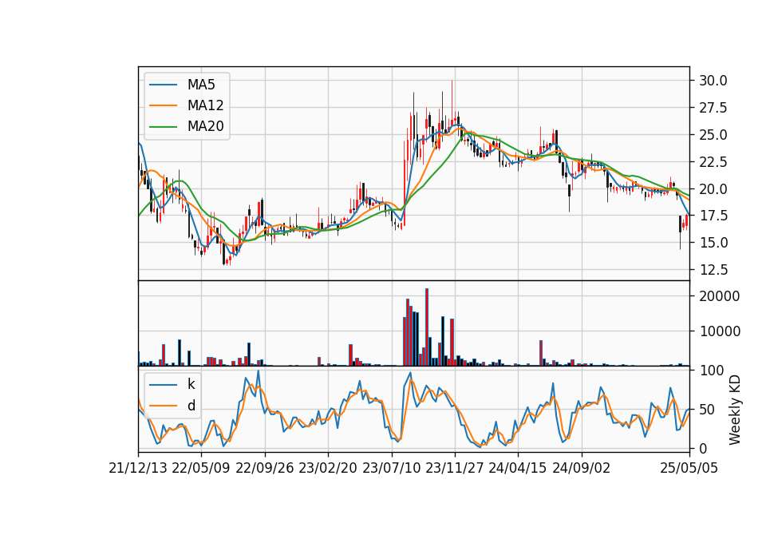Click the k legend entry
Screen dimensions: 766x551
[x=172, y=384]
